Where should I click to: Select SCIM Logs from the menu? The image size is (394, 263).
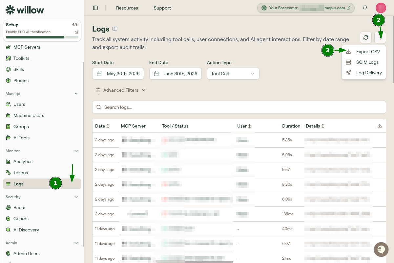(x=364, y=62)
